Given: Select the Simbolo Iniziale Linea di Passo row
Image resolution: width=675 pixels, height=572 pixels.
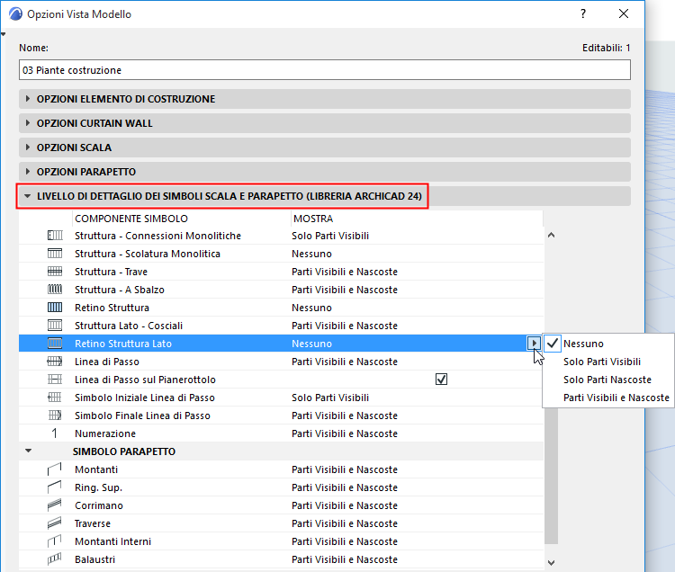Looking at the screenshot, I should tap(281, 398).
